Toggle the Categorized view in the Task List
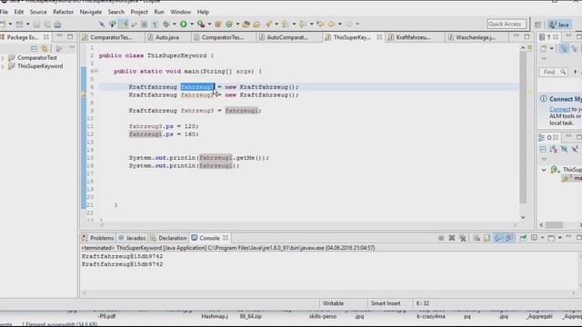The image size is (582, 327). pyautogui.click(x=564, y=48)
